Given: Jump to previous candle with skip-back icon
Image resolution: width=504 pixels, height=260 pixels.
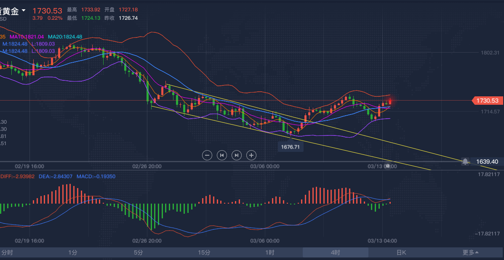Looking at the screenshot, I should click(x=222, y=155).
